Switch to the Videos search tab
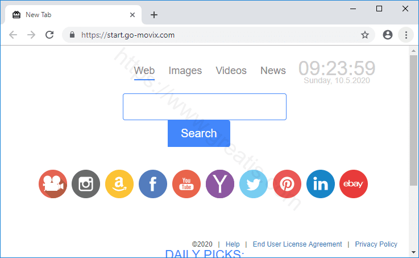The height and width of the screenshot is (258, 419). point(231,71)
